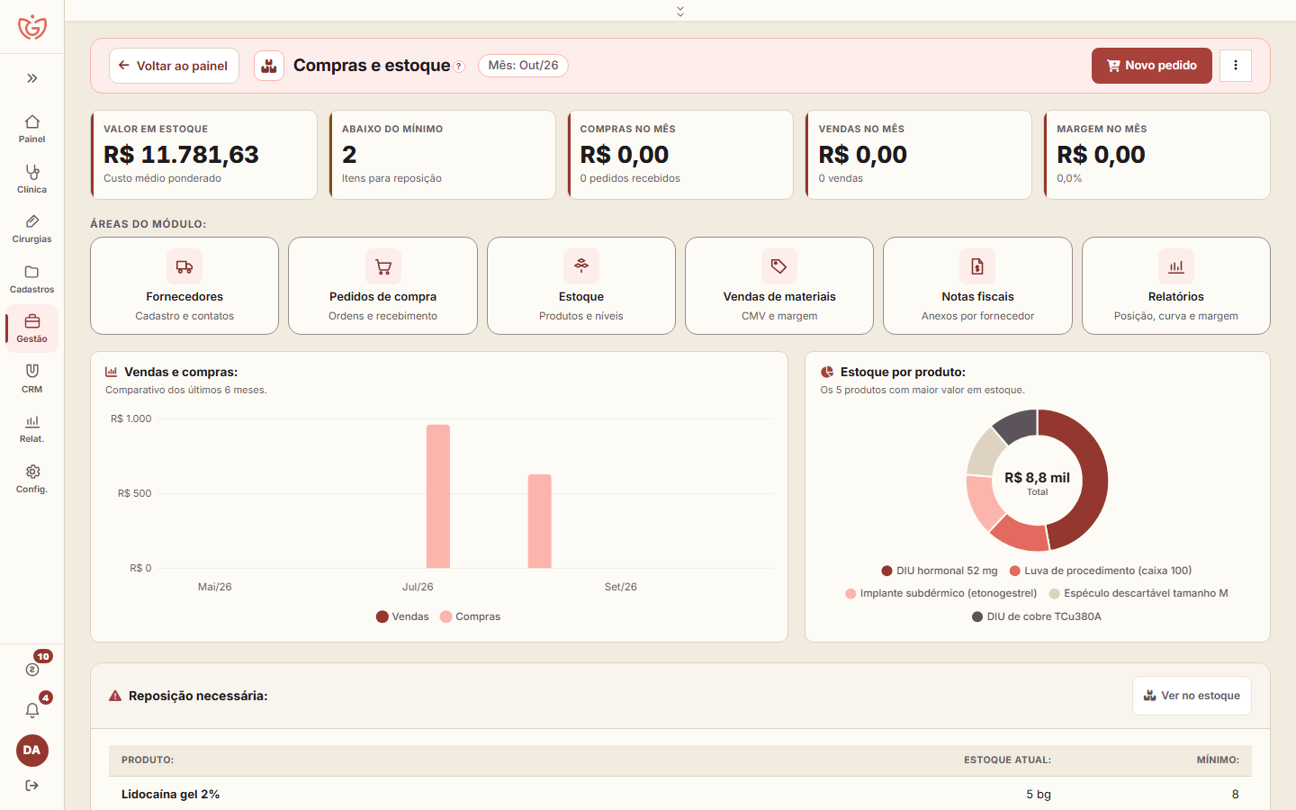Toggle Compras series in chart legend
Viewport: 1296px width, 810px height.
click(470, 616)
